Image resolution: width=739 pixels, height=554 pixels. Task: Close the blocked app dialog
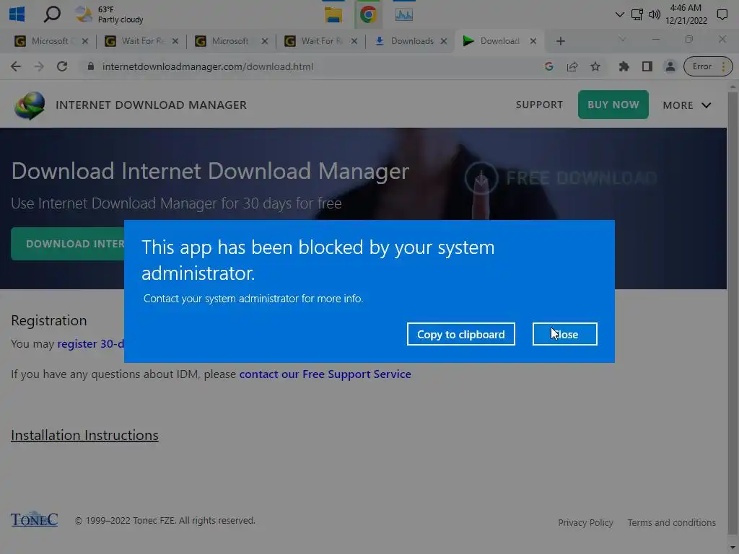(x=564, y=334)
